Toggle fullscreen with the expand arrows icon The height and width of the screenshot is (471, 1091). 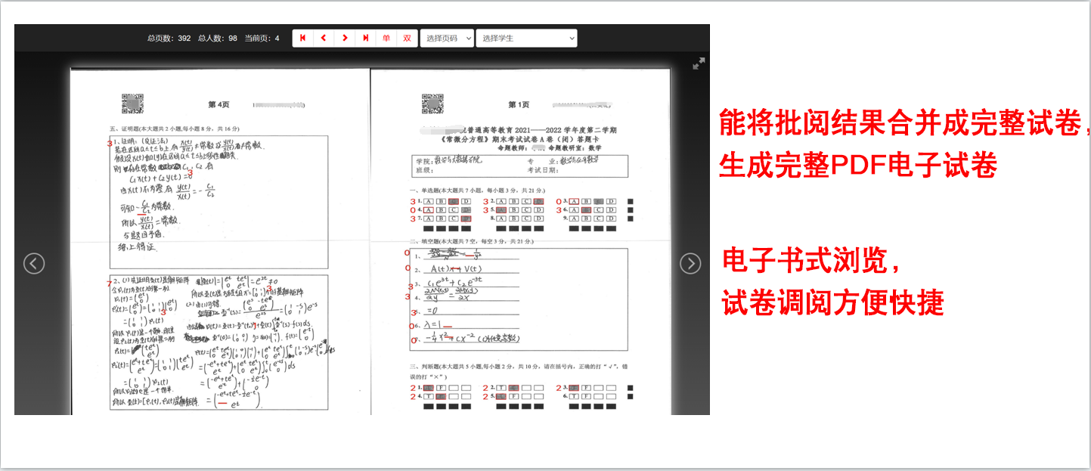pyautogui.click(x=699, y=64)
